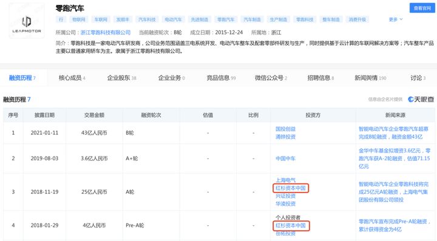
Task: Select the 新闻舆情 tab
Action: pos(370,78)
